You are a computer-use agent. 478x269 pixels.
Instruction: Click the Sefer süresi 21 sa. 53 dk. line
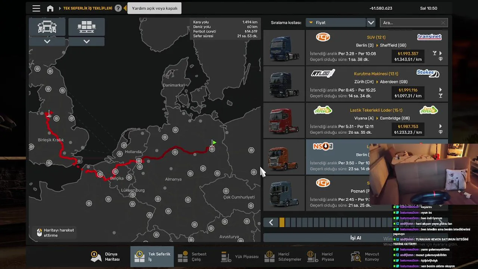[x=225, y=36]
